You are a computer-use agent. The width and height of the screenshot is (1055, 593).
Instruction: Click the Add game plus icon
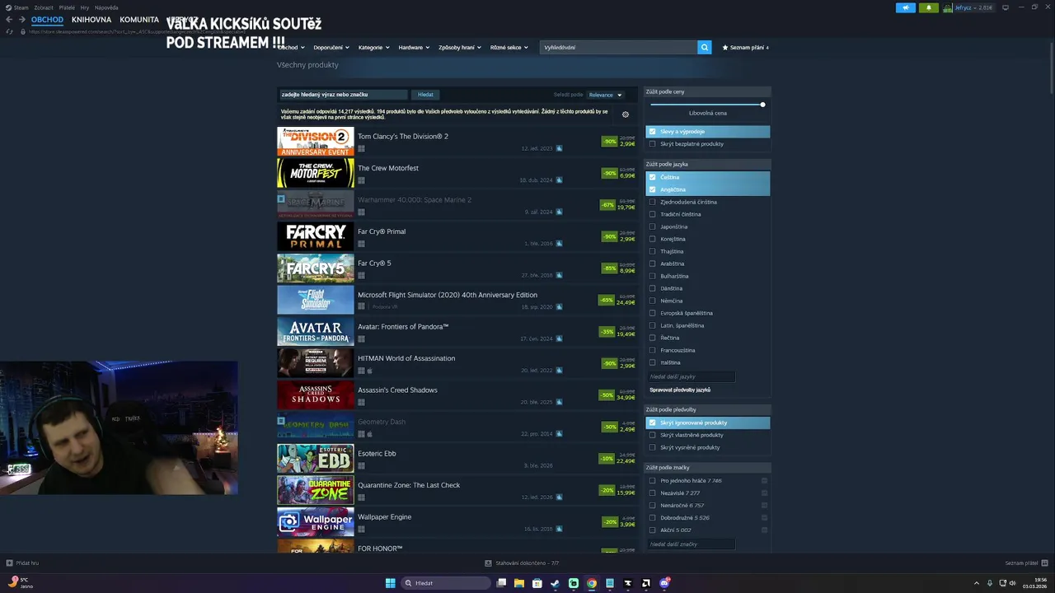pos(10,563)
